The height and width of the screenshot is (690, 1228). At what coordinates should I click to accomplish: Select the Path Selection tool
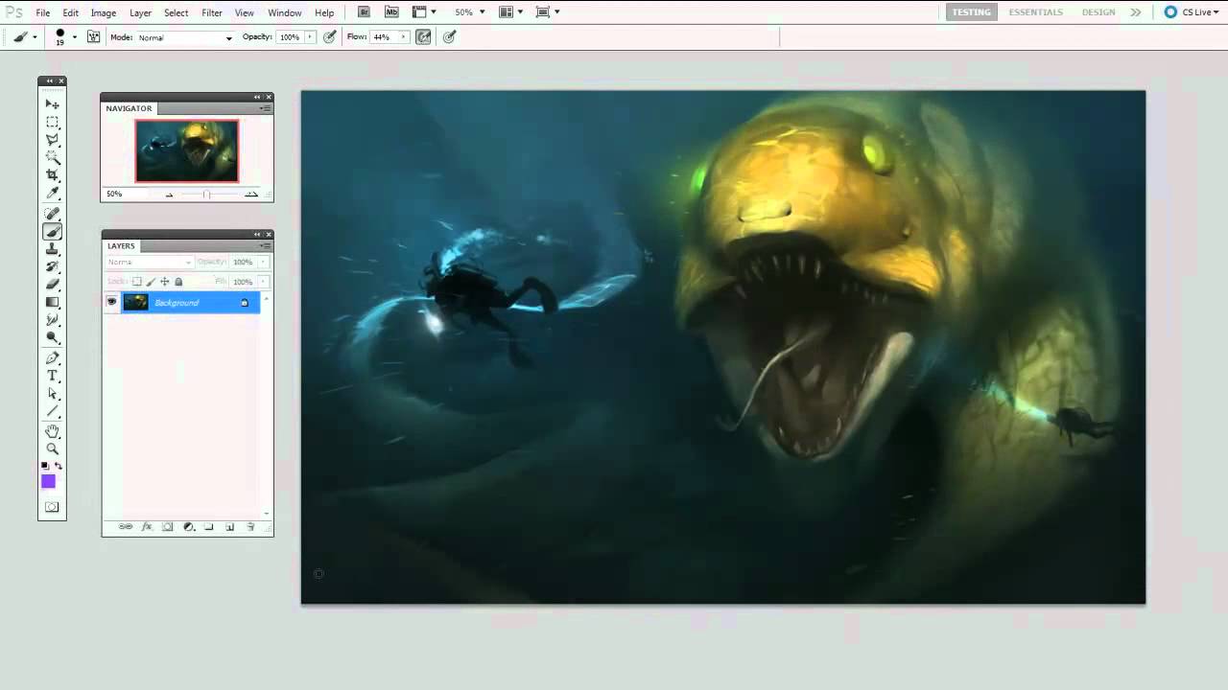(x=53, y=394)
